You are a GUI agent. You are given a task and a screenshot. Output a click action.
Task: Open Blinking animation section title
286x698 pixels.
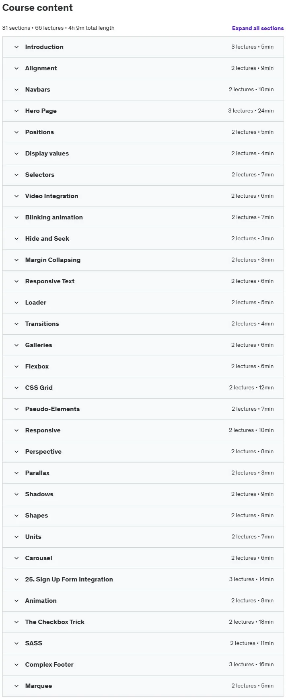[54, 217]
